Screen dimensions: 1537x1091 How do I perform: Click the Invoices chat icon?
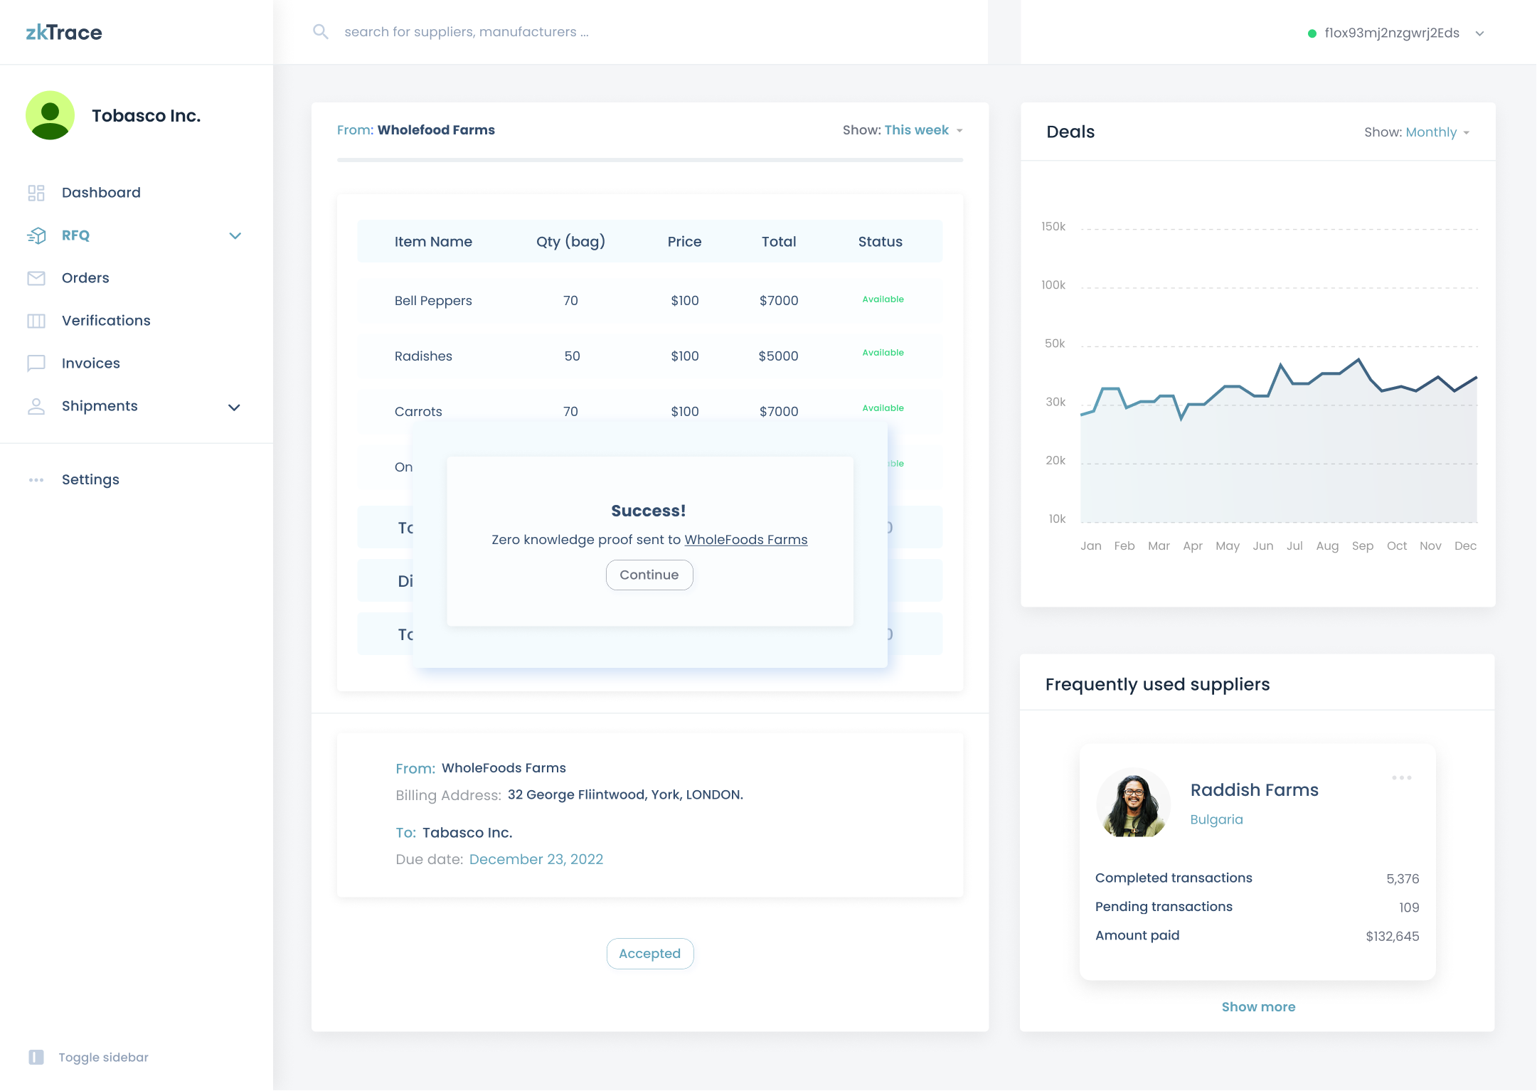[36, 363]
